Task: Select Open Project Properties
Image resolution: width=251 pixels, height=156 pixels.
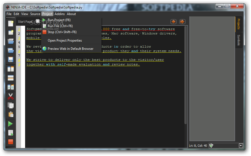Action: click(71, 41)
